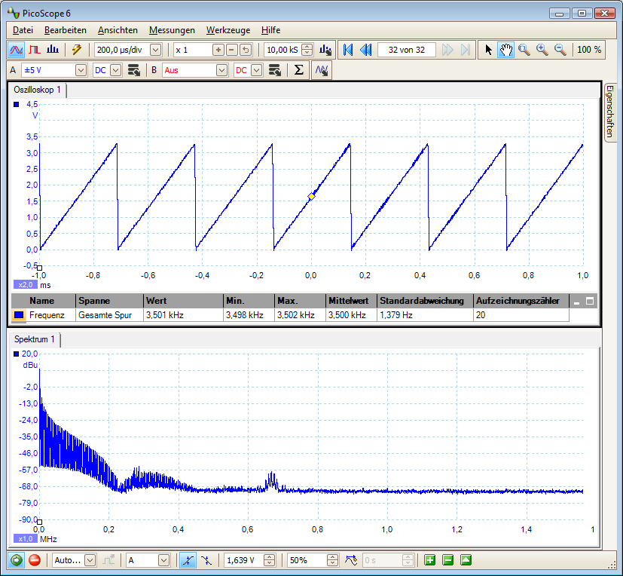This screenshot has width=623, height=576.
Task: Click the zoom-in magnifier tool
Action: [x=542, y=50]
